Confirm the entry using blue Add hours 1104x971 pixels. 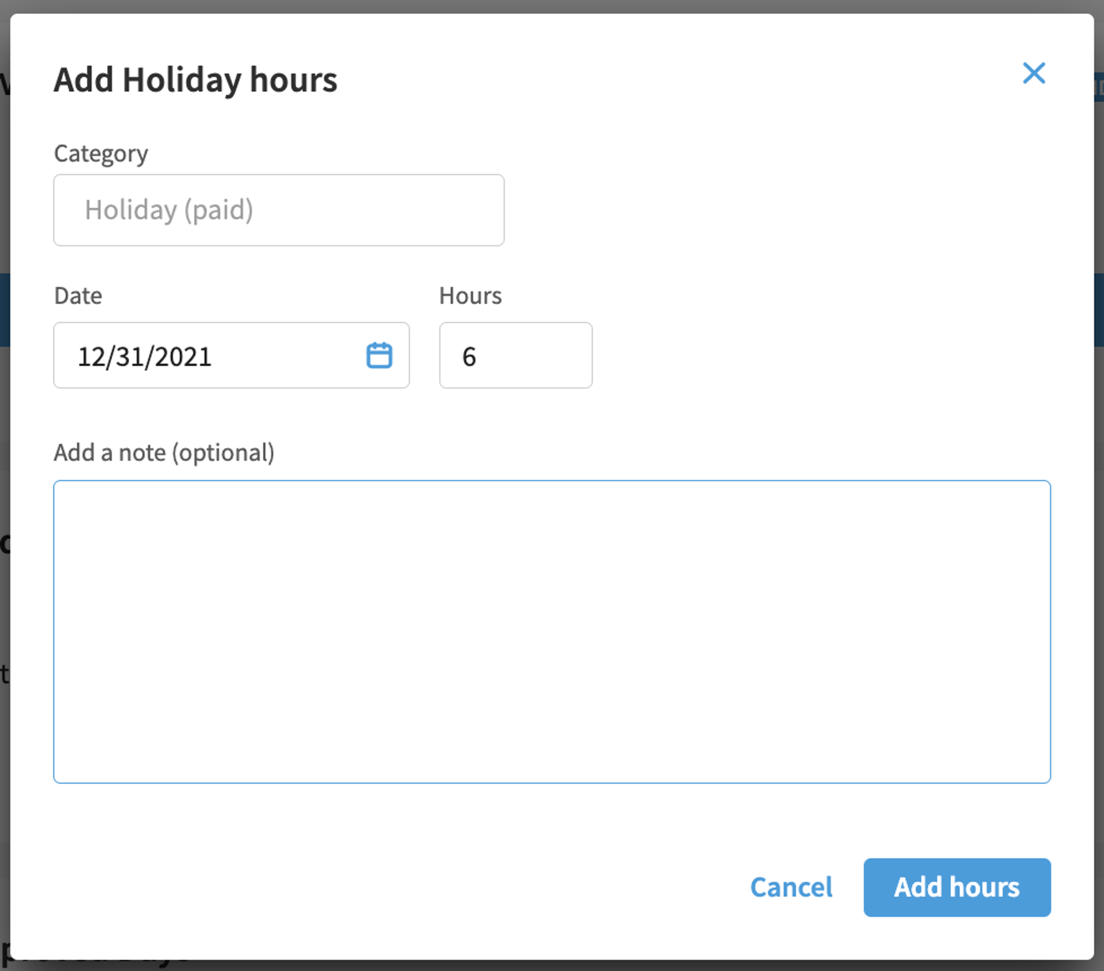click(957, 887)
